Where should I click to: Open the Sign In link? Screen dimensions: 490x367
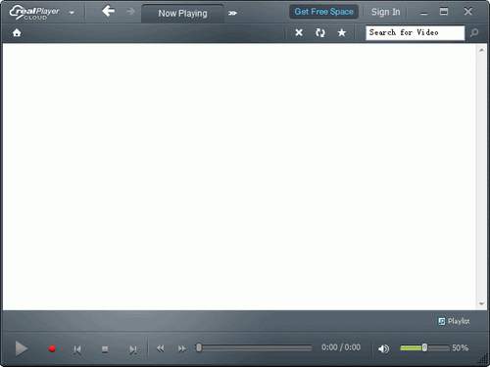click(385, 12)
